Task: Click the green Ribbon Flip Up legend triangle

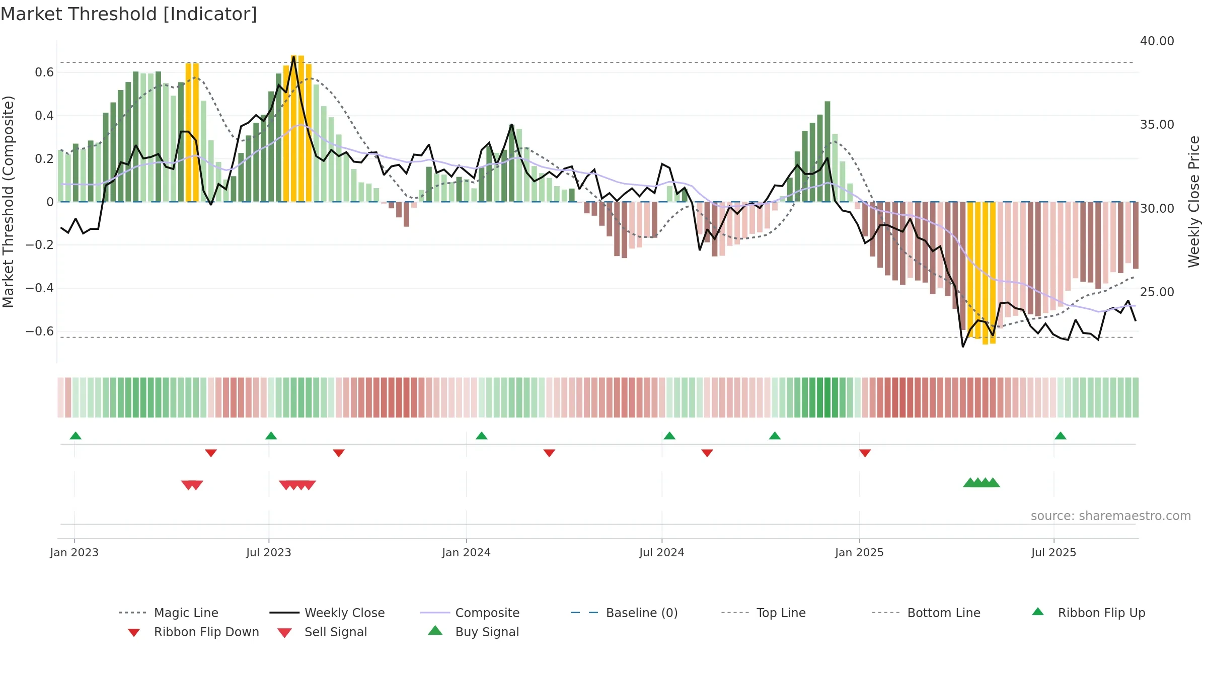Action: pyautogui.click(x=1038, y=612)
